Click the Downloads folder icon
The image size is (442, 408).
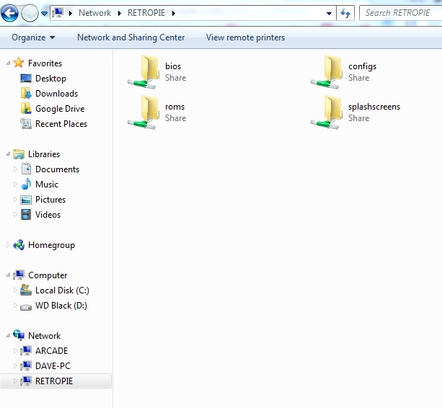point(26,93)
